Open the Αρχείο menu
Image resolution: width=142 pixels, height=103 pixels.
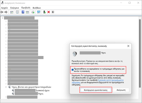[x=4, y=8]
